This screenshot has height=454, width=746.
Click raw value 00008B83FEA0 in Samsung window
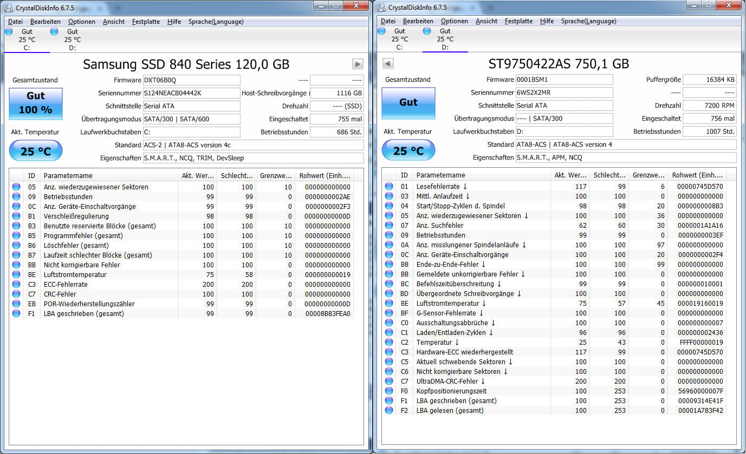click(x=328, y=314)
